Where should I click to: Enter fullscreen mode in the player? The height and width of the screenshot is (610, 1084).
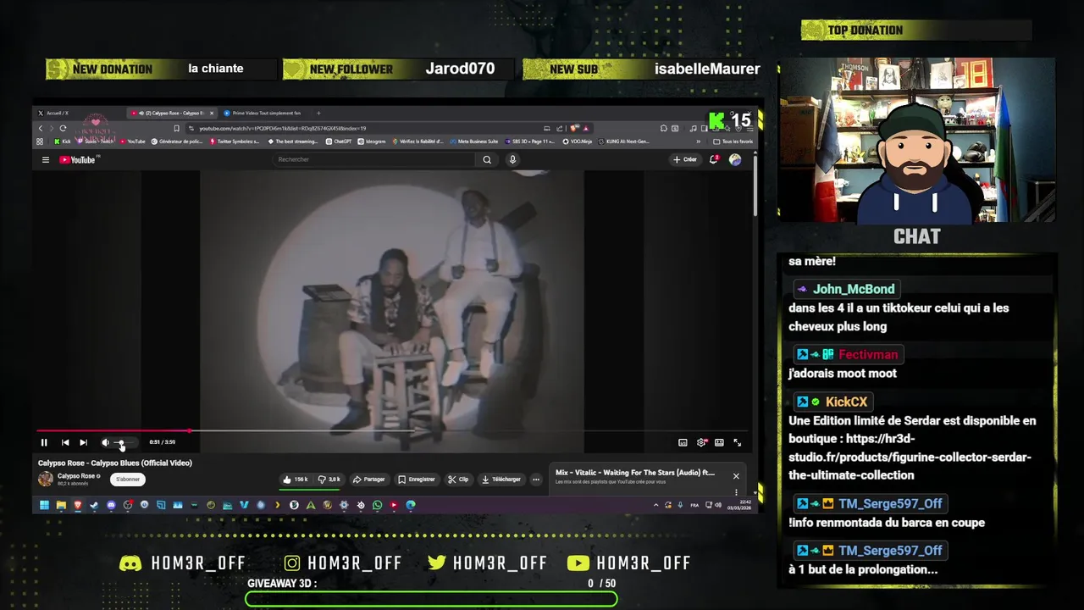(x=737, y=442)
